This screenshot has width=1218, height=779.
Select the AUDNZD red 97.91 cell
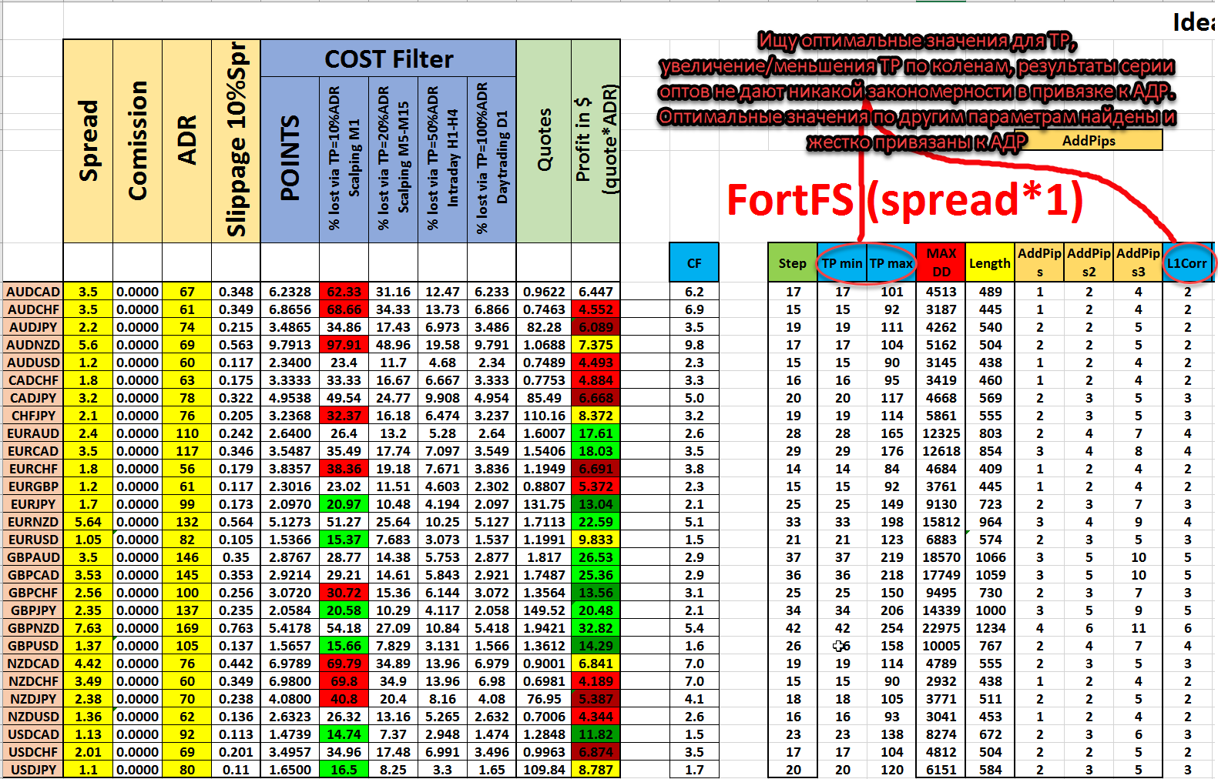[x=344, y=345]
